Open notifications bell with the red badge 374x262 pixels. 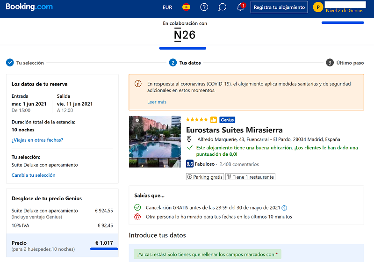point(241,7)
